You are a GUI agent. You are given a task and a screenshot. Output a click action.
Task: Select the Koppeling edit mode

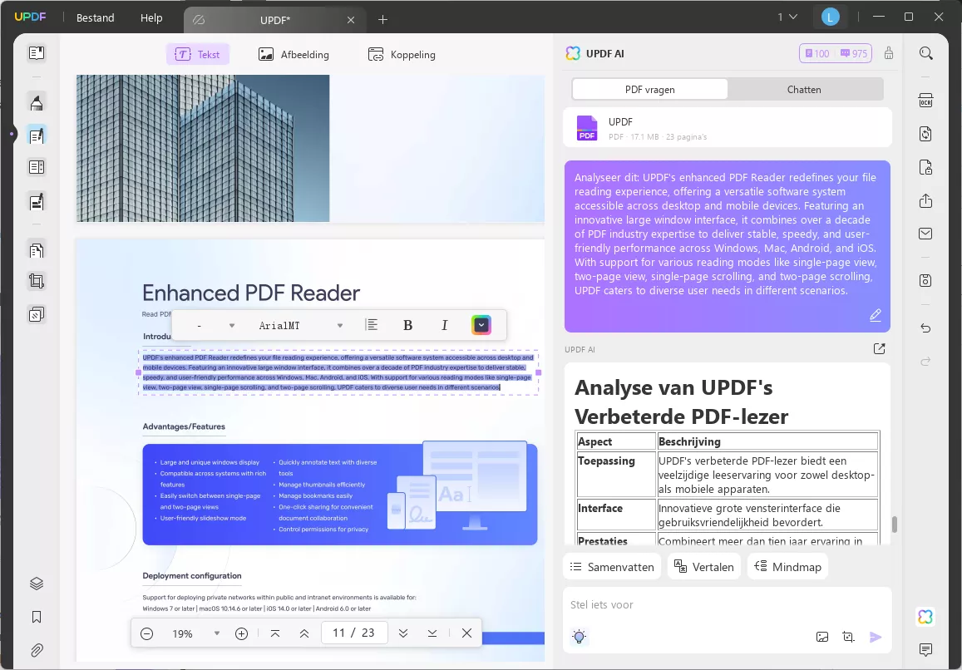coord(402,55)
